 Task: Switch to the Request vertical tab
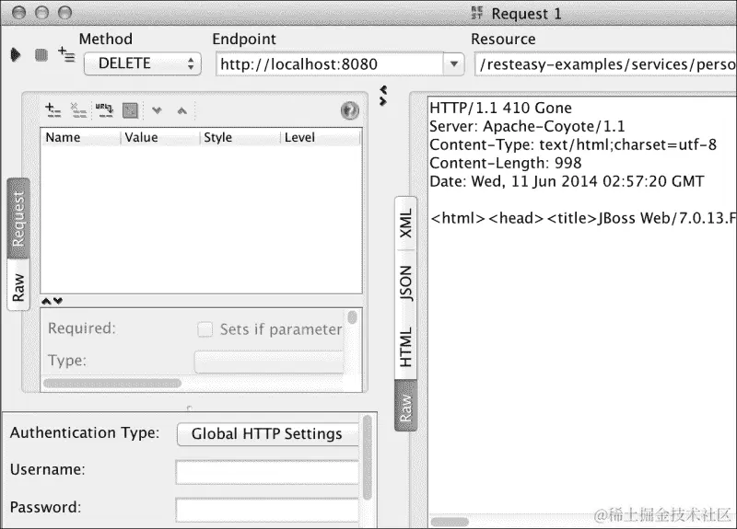click(18, 219)
